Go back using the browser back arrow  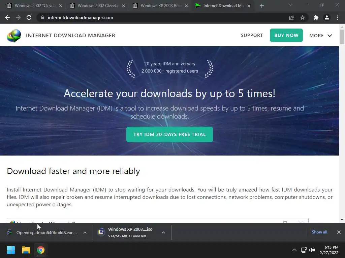click(x=7, y=17)
